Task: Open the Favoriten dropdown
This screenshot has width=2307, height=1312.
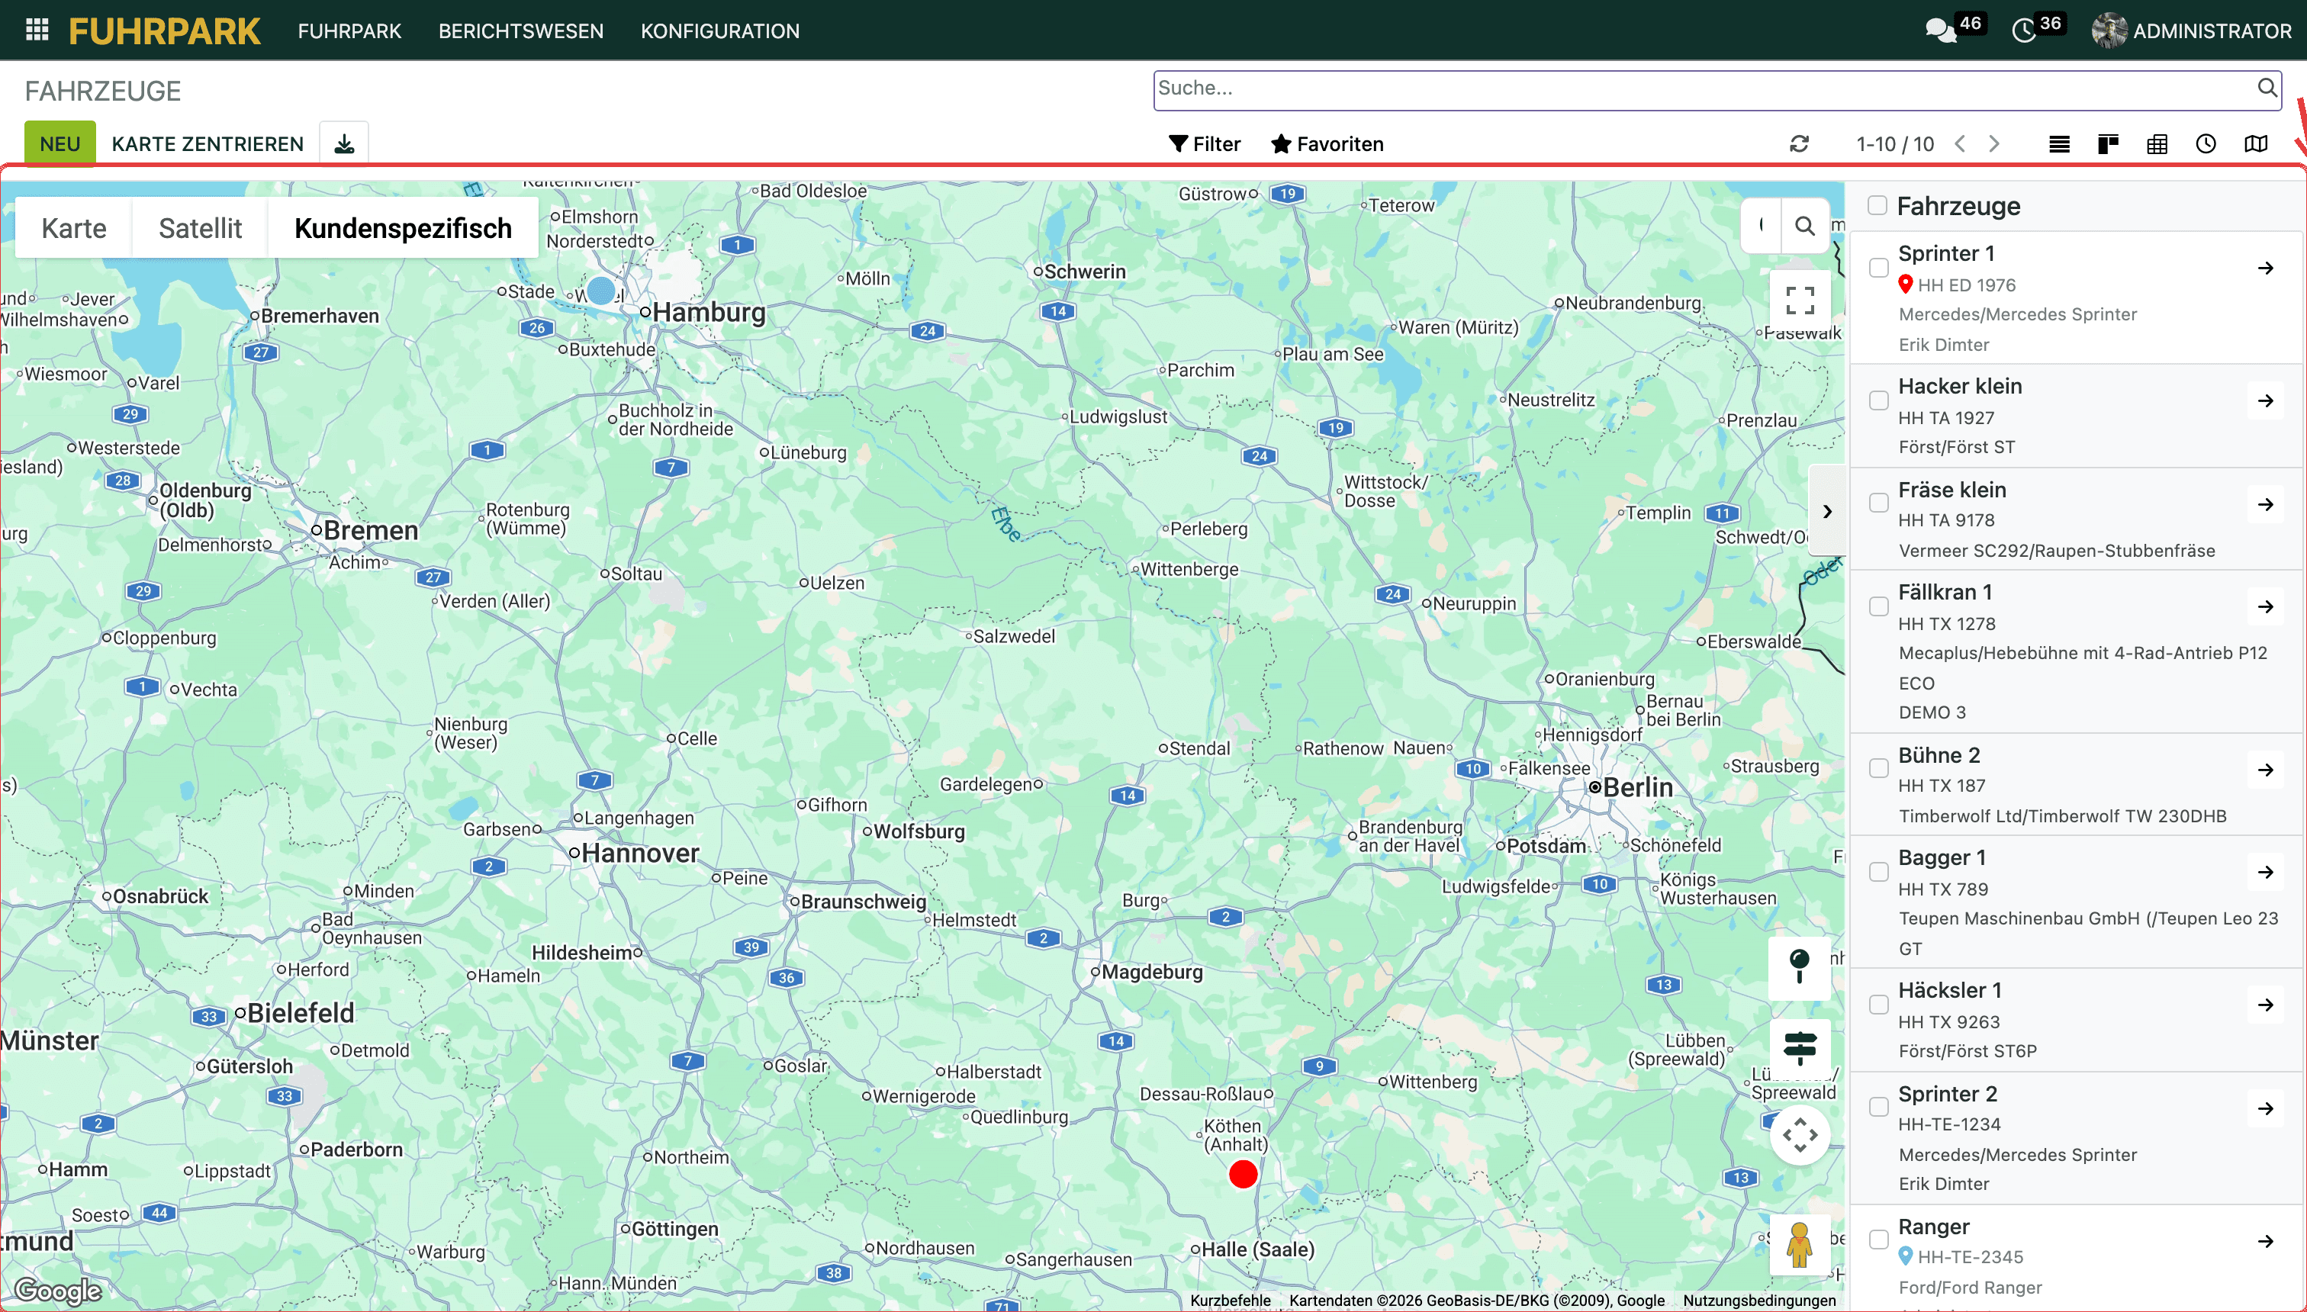Action: [1327, 144]
